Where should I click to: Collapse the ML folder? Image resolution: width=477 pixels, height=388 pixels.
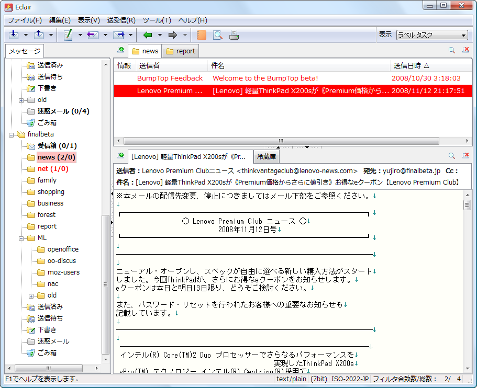(x=21, y=238)
